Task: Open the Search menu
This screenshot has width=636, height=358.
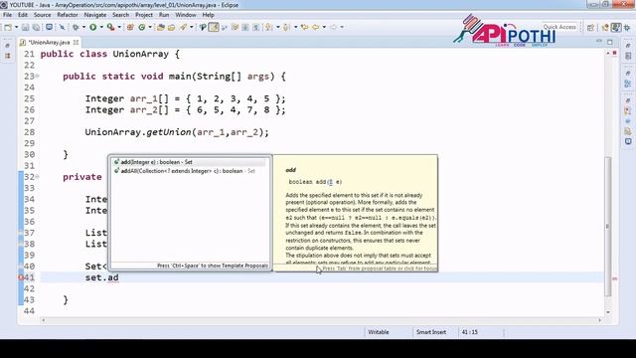Action: click(120, 15)
